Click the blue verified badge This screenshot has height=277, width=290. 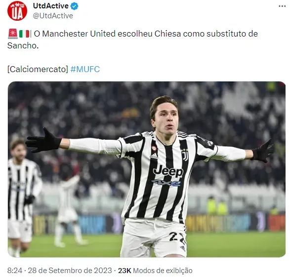[74, 6]
